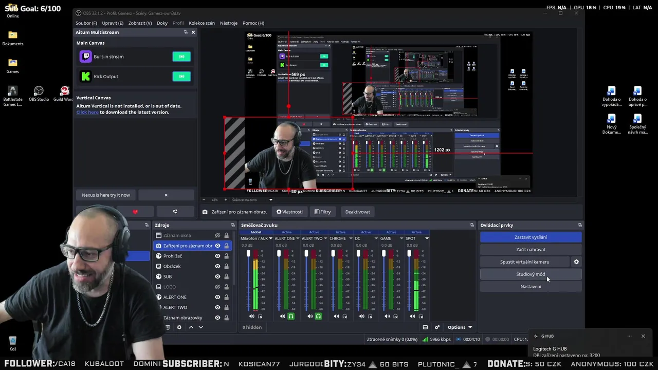Open GAME channel dropdown arrow
The width and height of the screenshot is (658, 370).
[x=401, y=238]
